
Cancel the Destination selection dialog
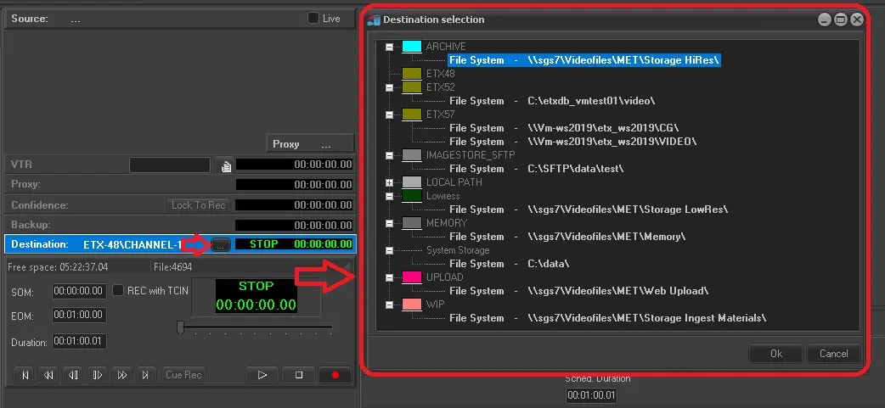coord(832,354)
